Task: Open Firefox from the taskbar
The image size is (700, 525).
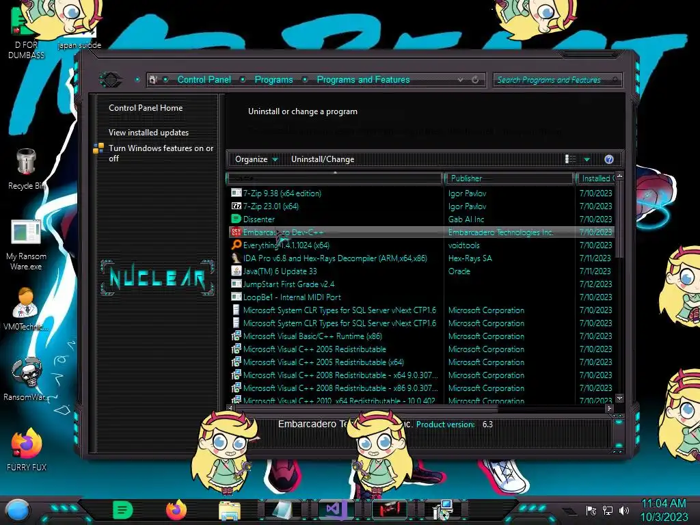Action: click(176, 510)
